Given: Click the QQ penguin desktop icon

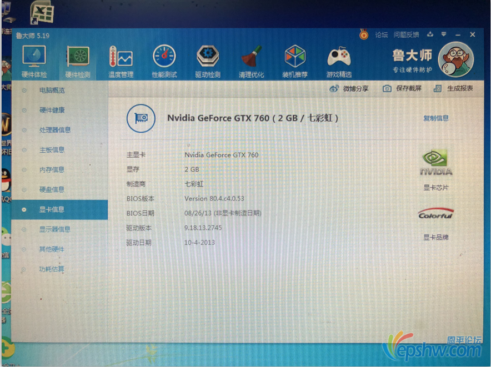Looking at the screenshot, I should (6, 180).
